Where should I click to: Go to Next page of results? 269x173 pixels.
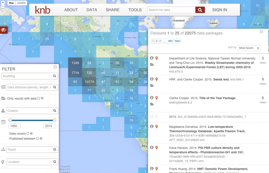coord(178,41)
